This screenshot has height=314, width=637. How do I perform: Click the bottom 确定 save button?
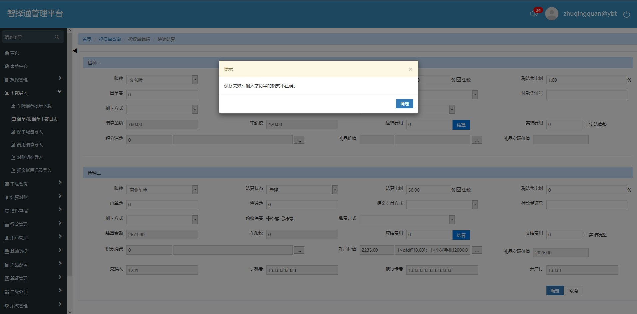click(555, 291)
